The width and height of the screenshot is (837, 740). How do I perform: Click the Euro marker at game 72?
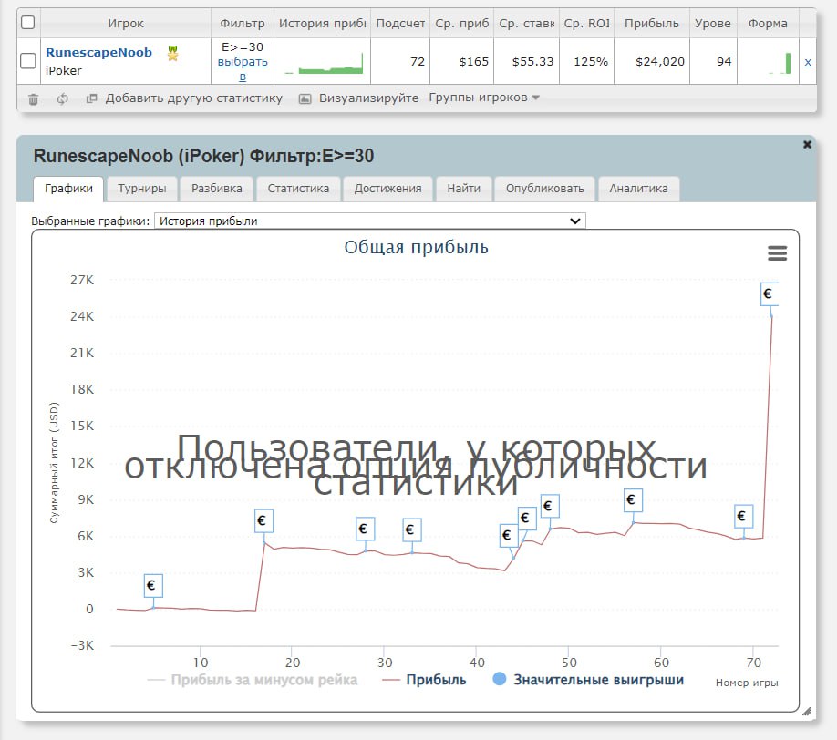point(770,293)
